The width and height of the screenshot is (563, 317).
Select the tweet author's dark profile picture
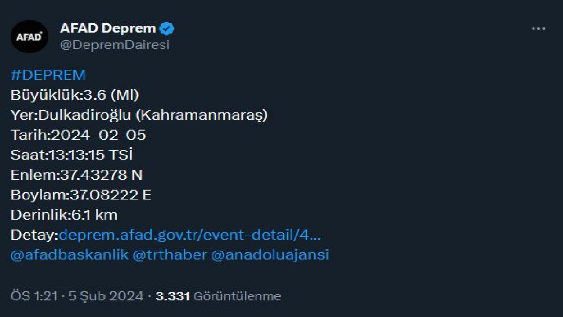29,36
